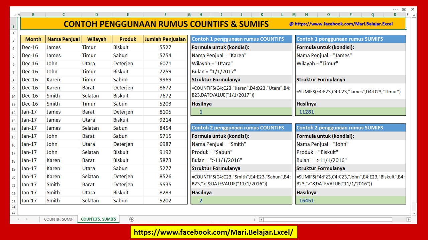Select the COUNTIFS result cell showing 1
The image size is (428, 240).
(x=241, y=112)
